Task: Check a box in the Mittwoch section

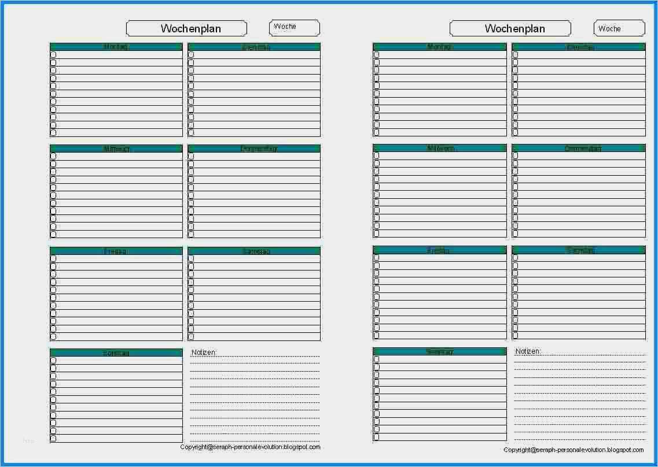Action: coord(53,155)
